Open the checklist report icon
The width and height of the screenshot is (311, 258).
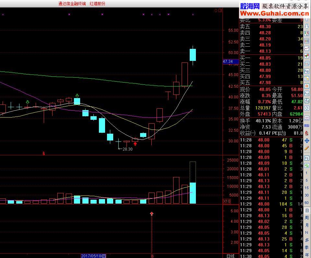(307, 33)
